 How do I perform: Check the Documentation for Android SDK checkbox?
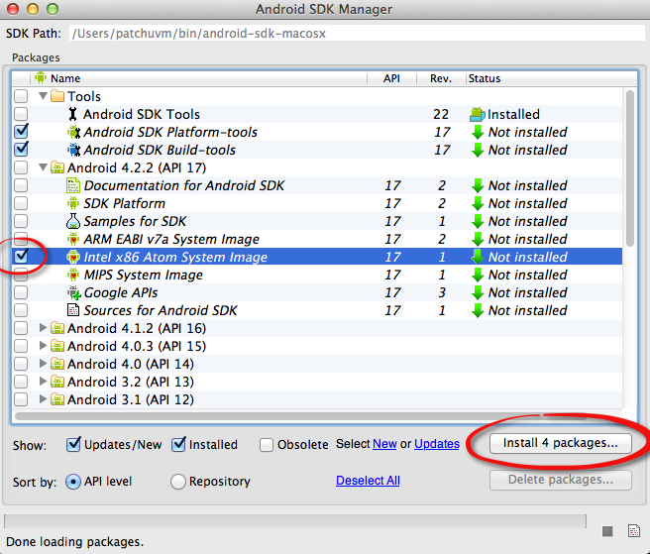coord(21,185)
